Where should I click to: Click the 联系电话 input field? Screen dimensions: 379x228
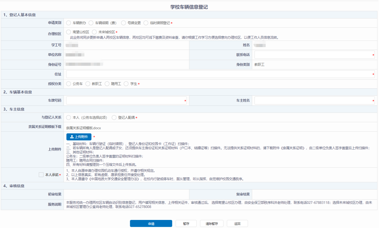314,55
